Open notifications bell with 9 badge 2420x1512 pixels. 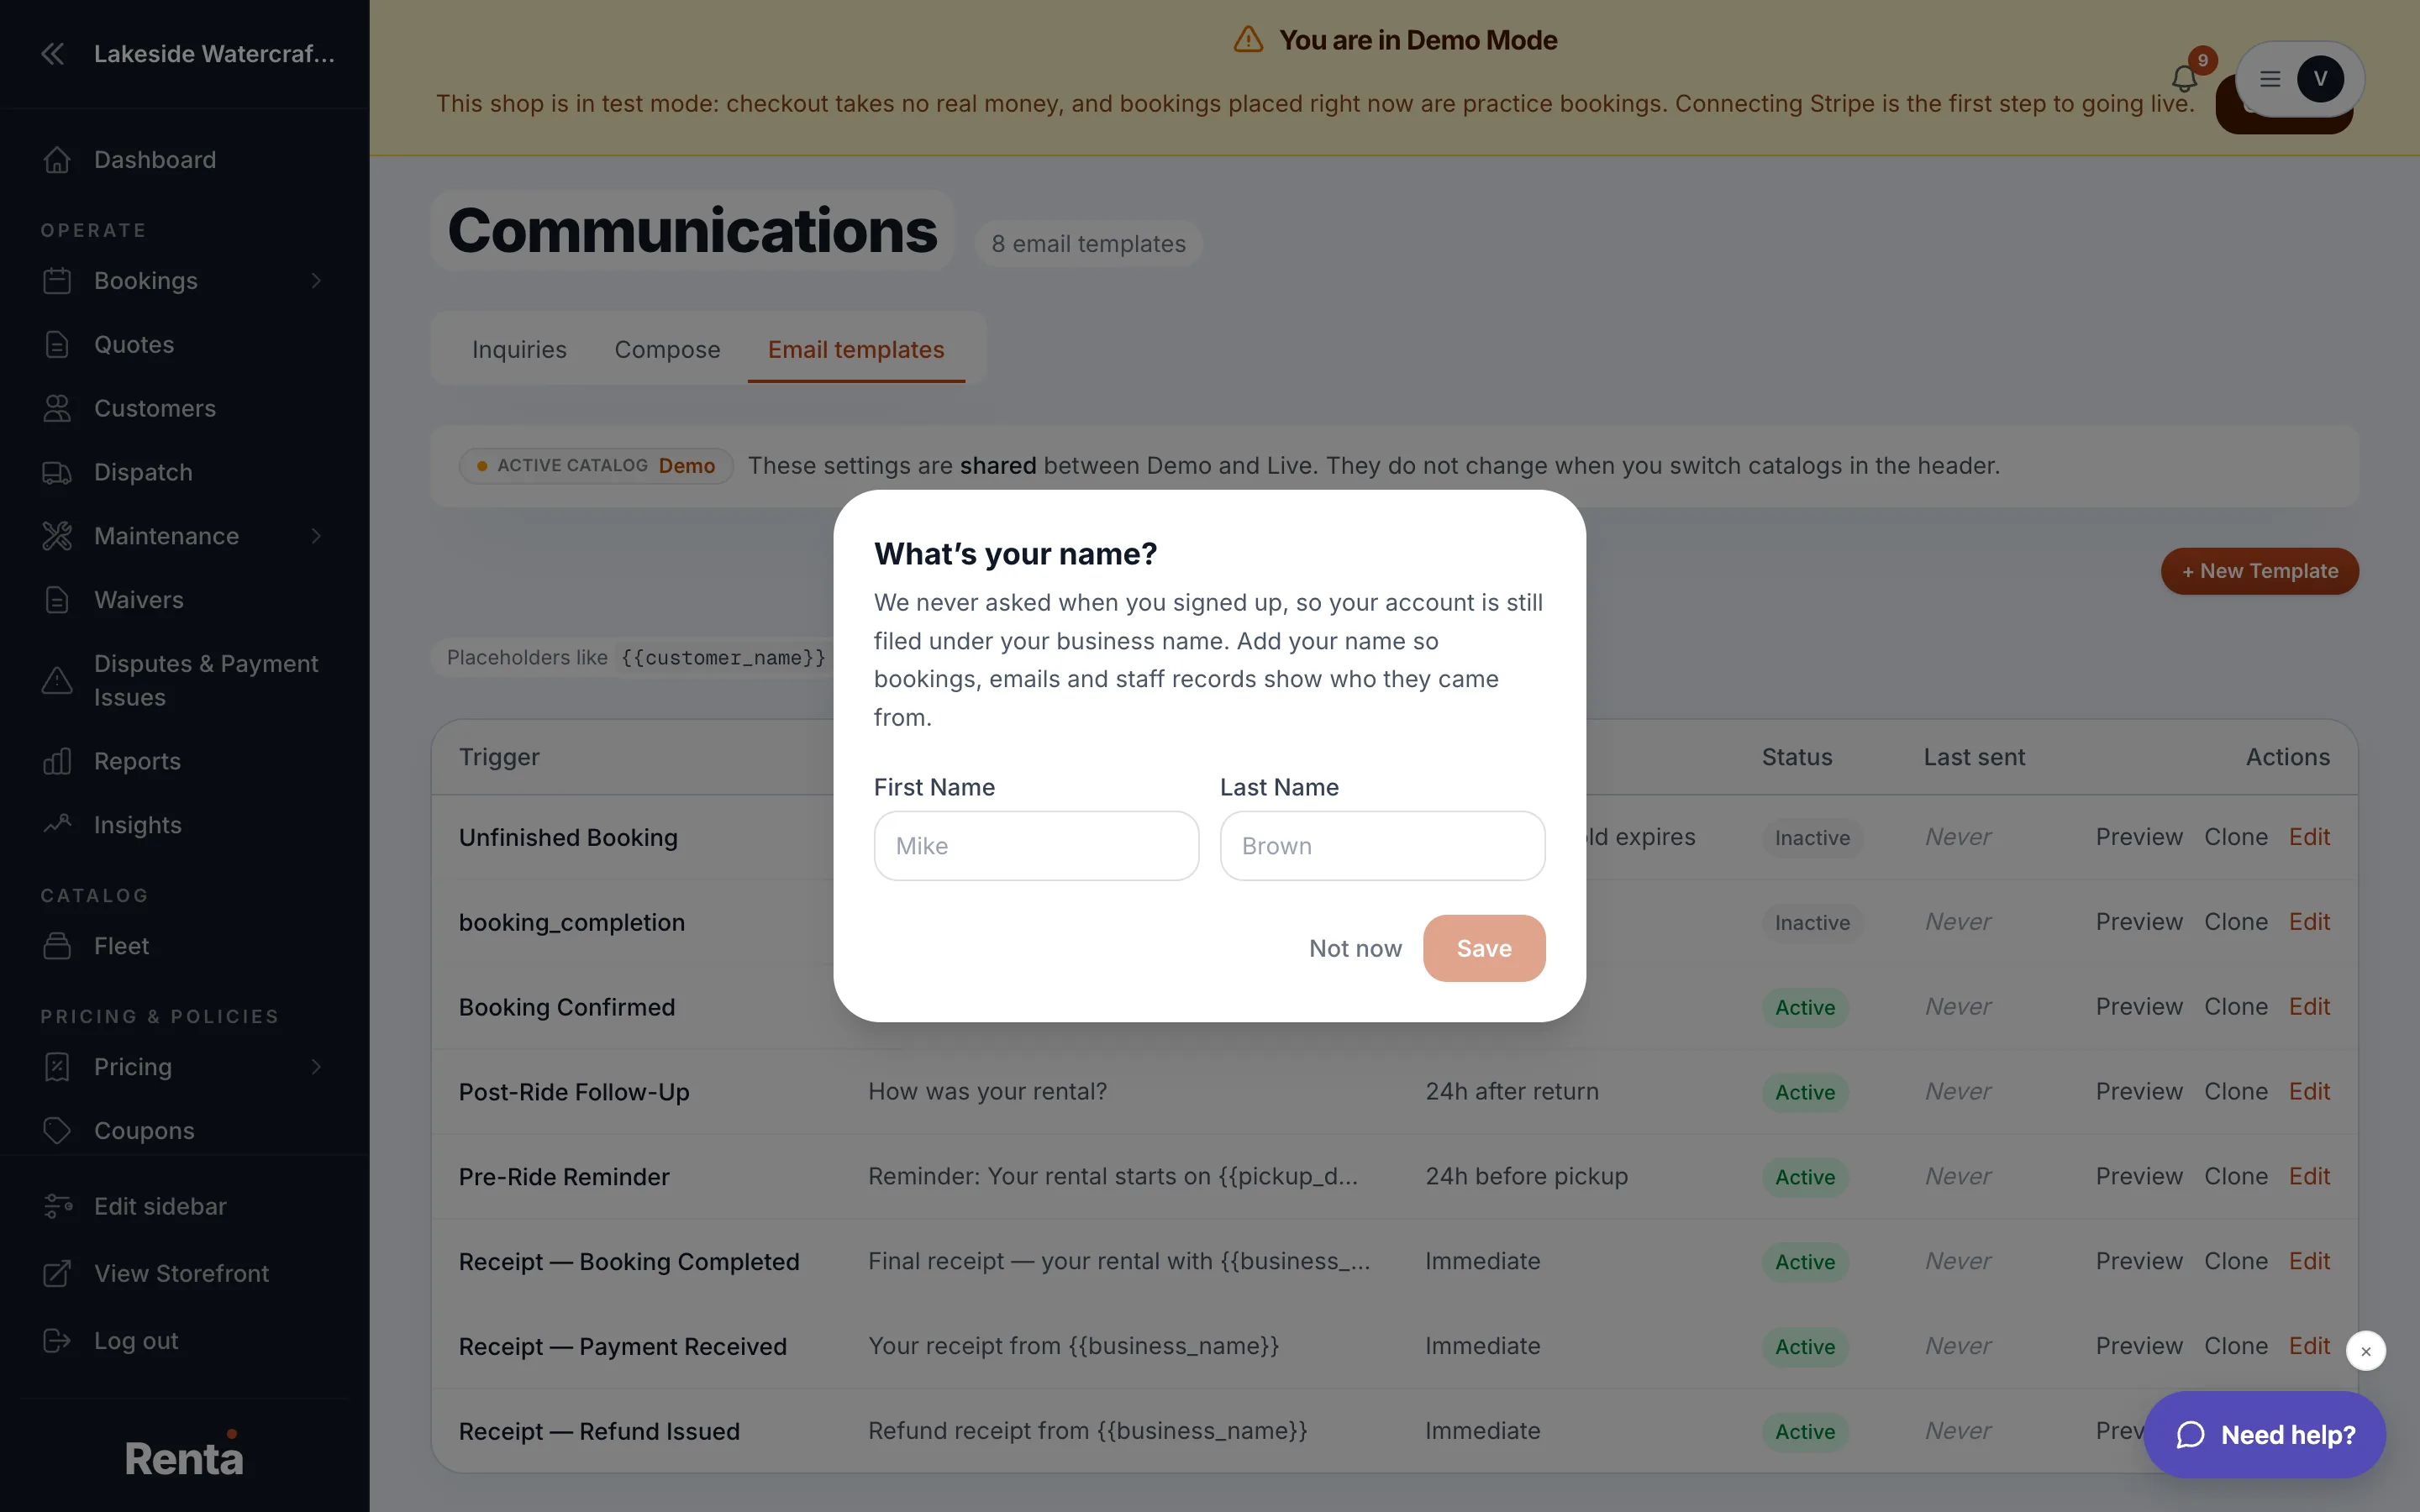point(2184,78)
